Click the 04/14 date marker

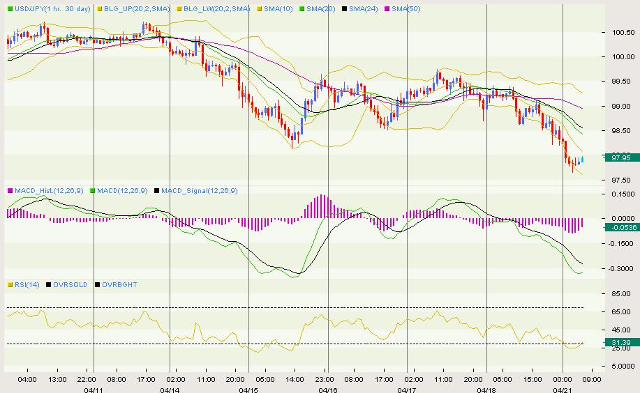[170, 390]
